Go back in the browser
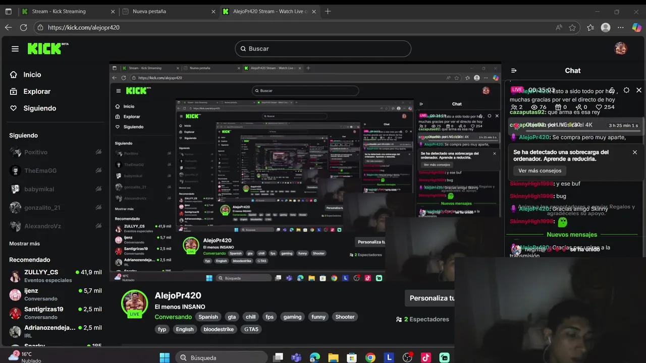646x363 pixels. [x=8, y=28]
